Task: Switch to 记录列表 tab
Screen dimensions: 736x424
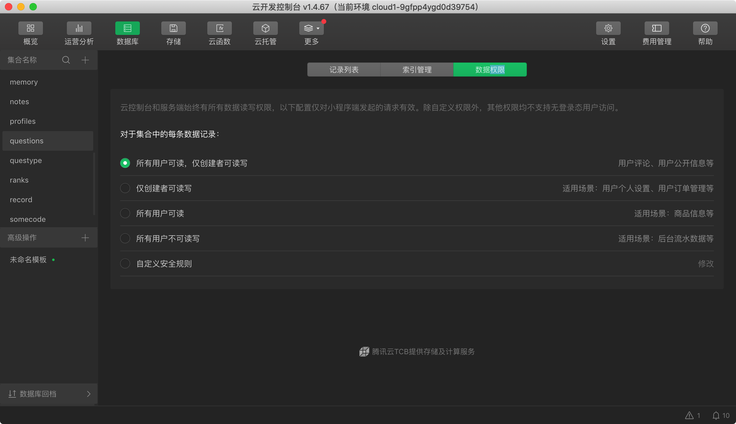Action: 344,70
